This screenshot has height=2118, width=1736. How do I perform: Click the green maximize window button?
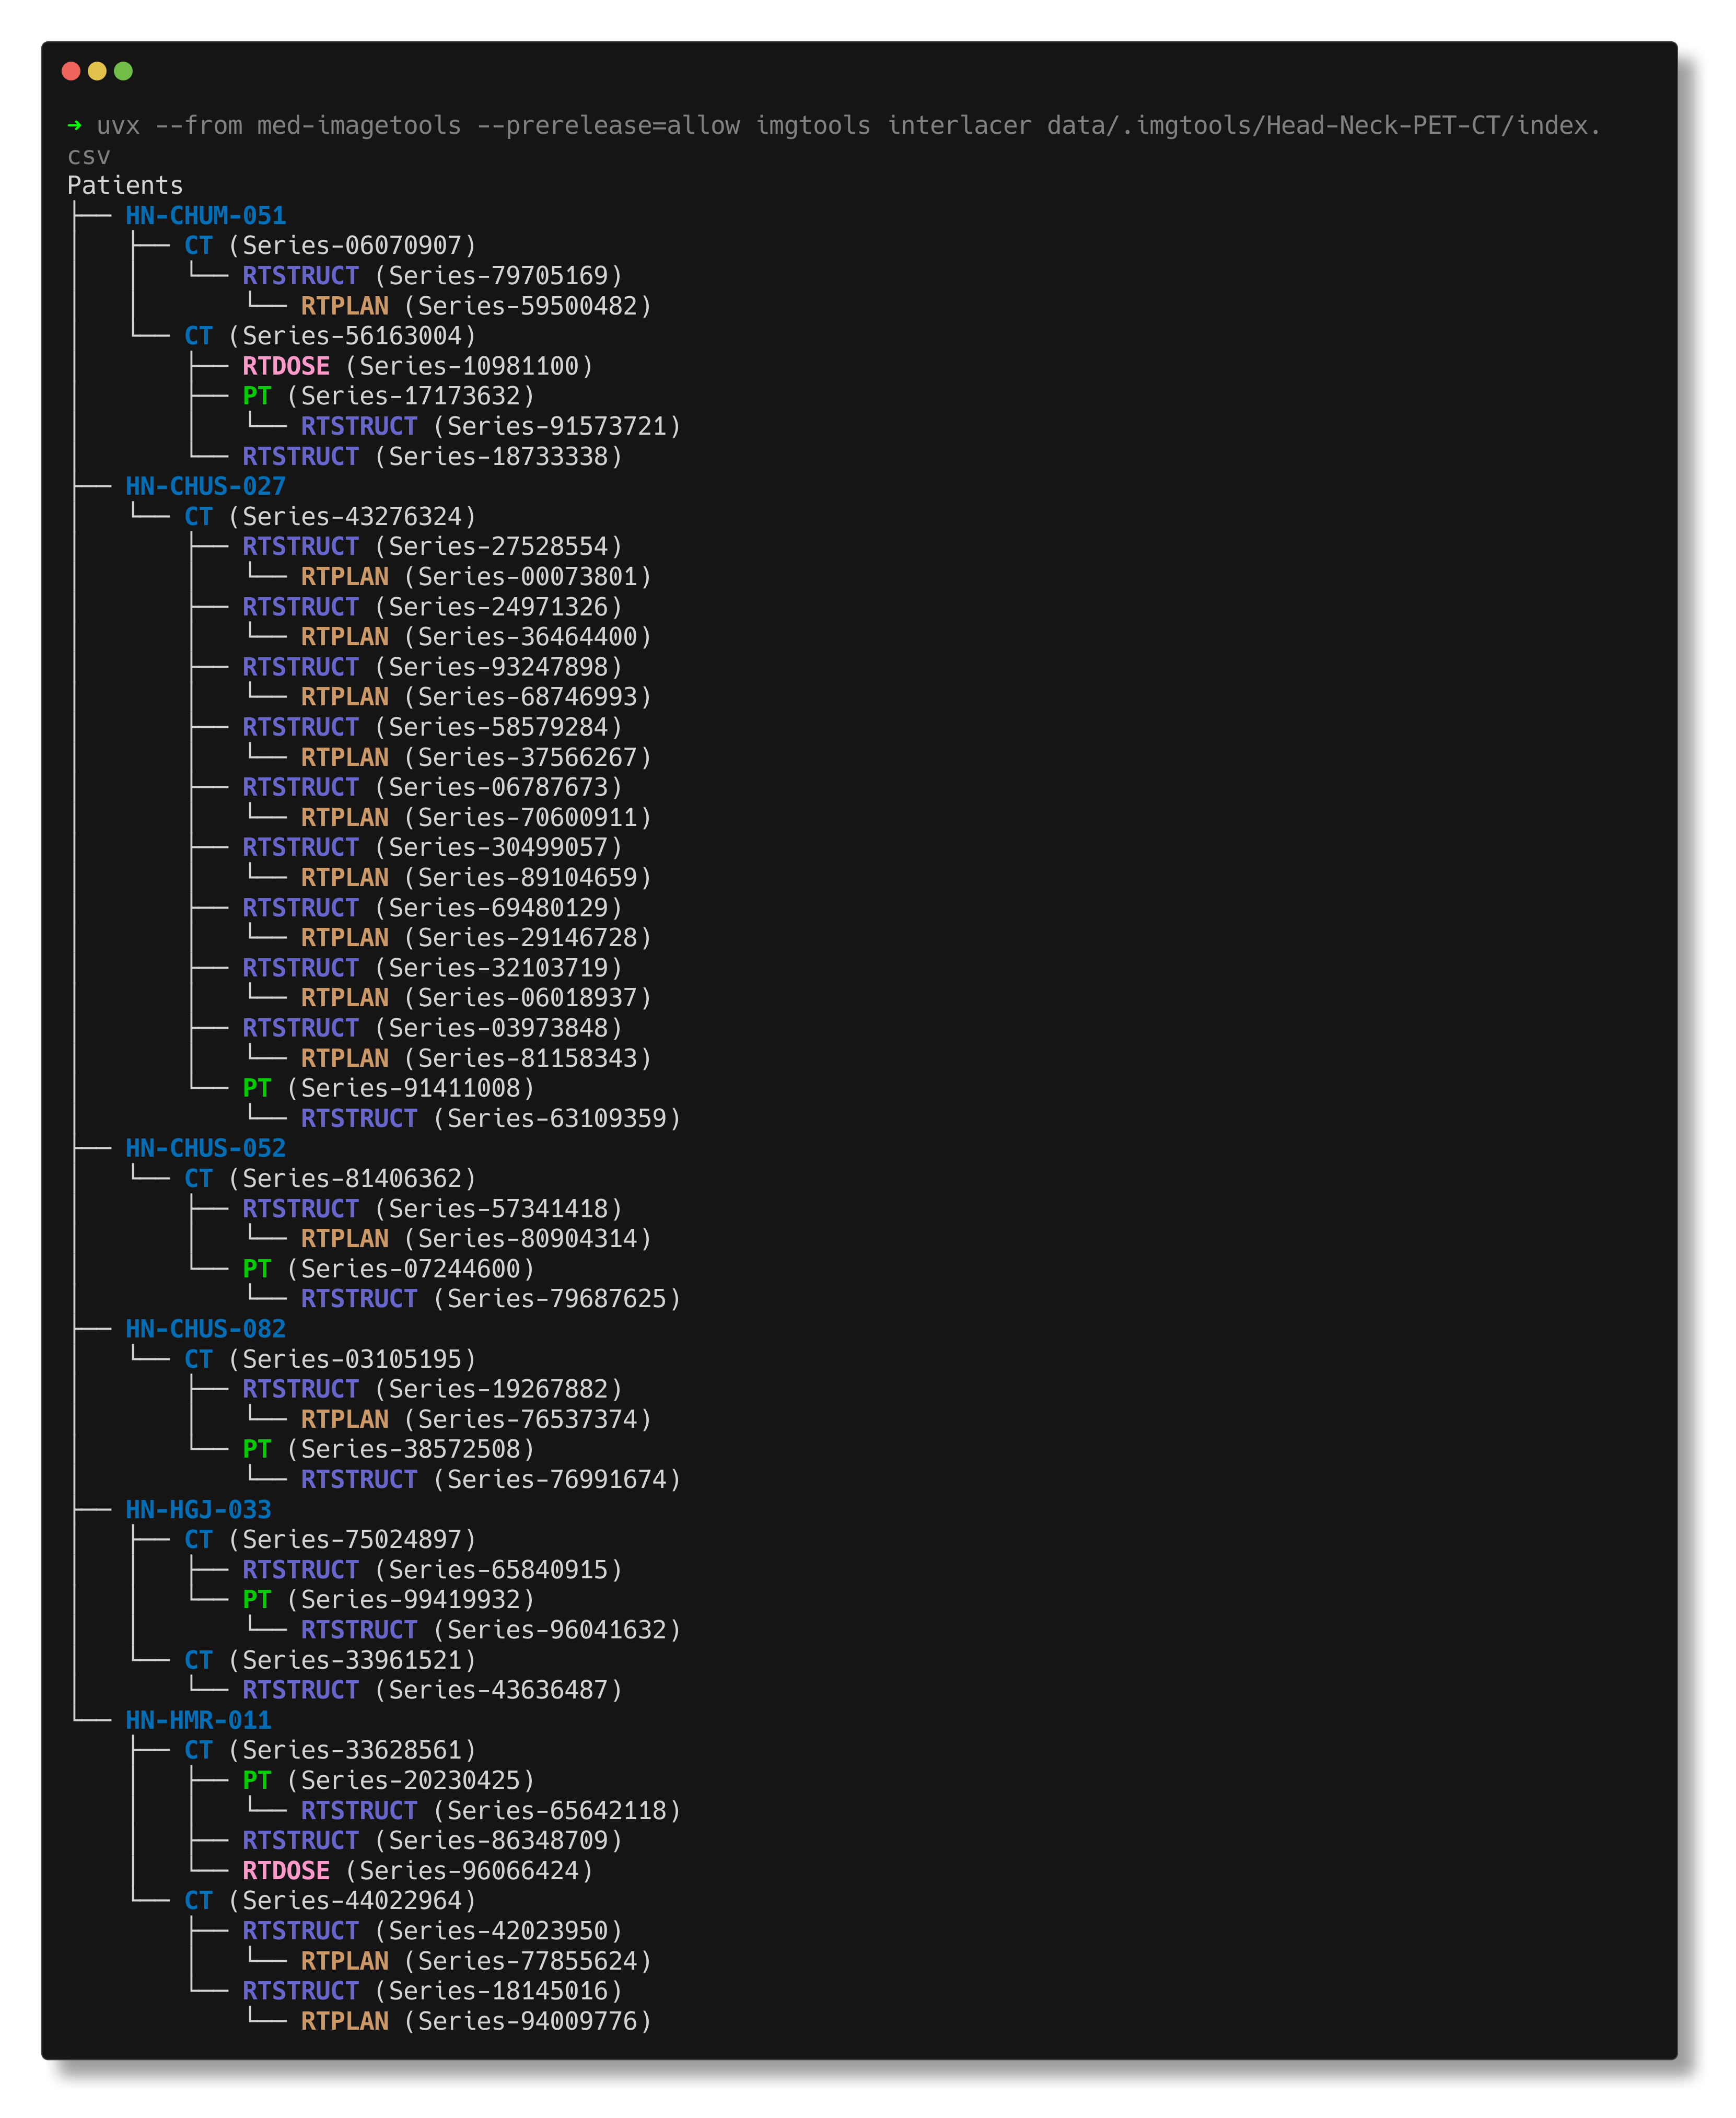click(124, 71)
